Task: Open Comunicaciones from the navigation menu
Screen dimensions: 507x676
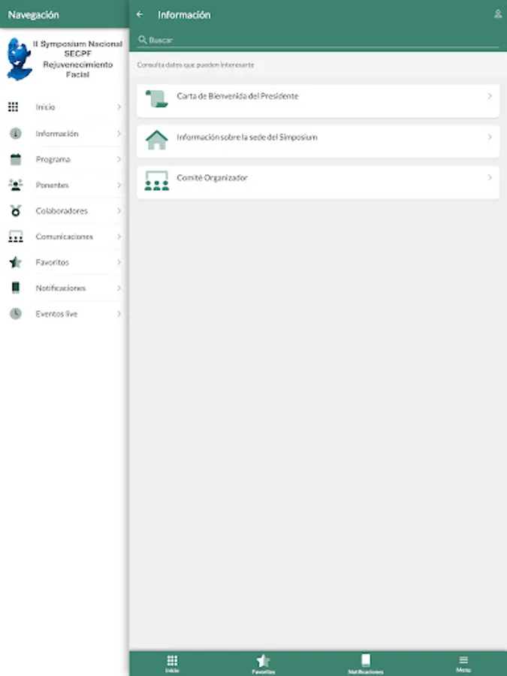Action: point(65,237)
